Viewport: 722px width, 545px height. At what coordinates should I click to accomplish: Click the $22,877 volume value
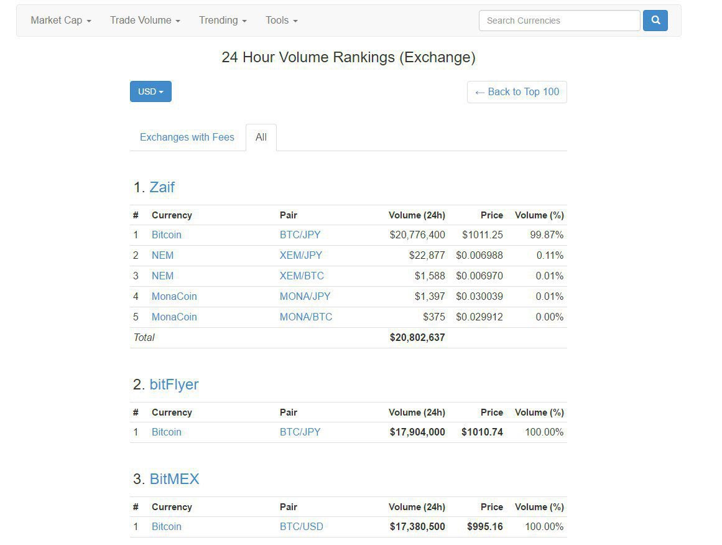point(427,255)
